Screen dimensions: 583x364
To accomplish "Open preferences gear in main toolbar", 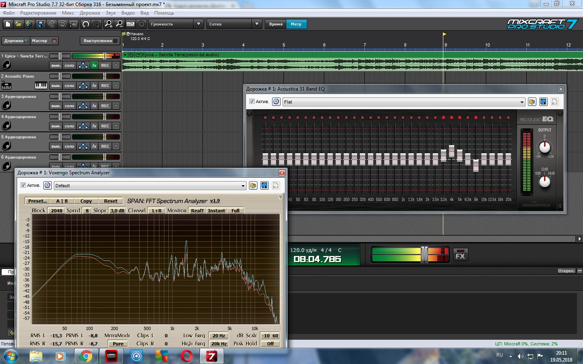I will pyautogui.click(x=141, y=24).
